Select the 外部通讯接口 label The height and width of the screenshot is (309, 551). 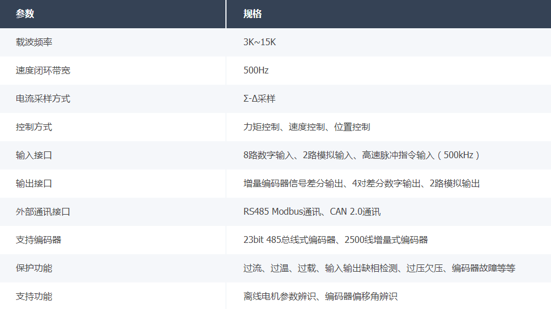(43, 212)
